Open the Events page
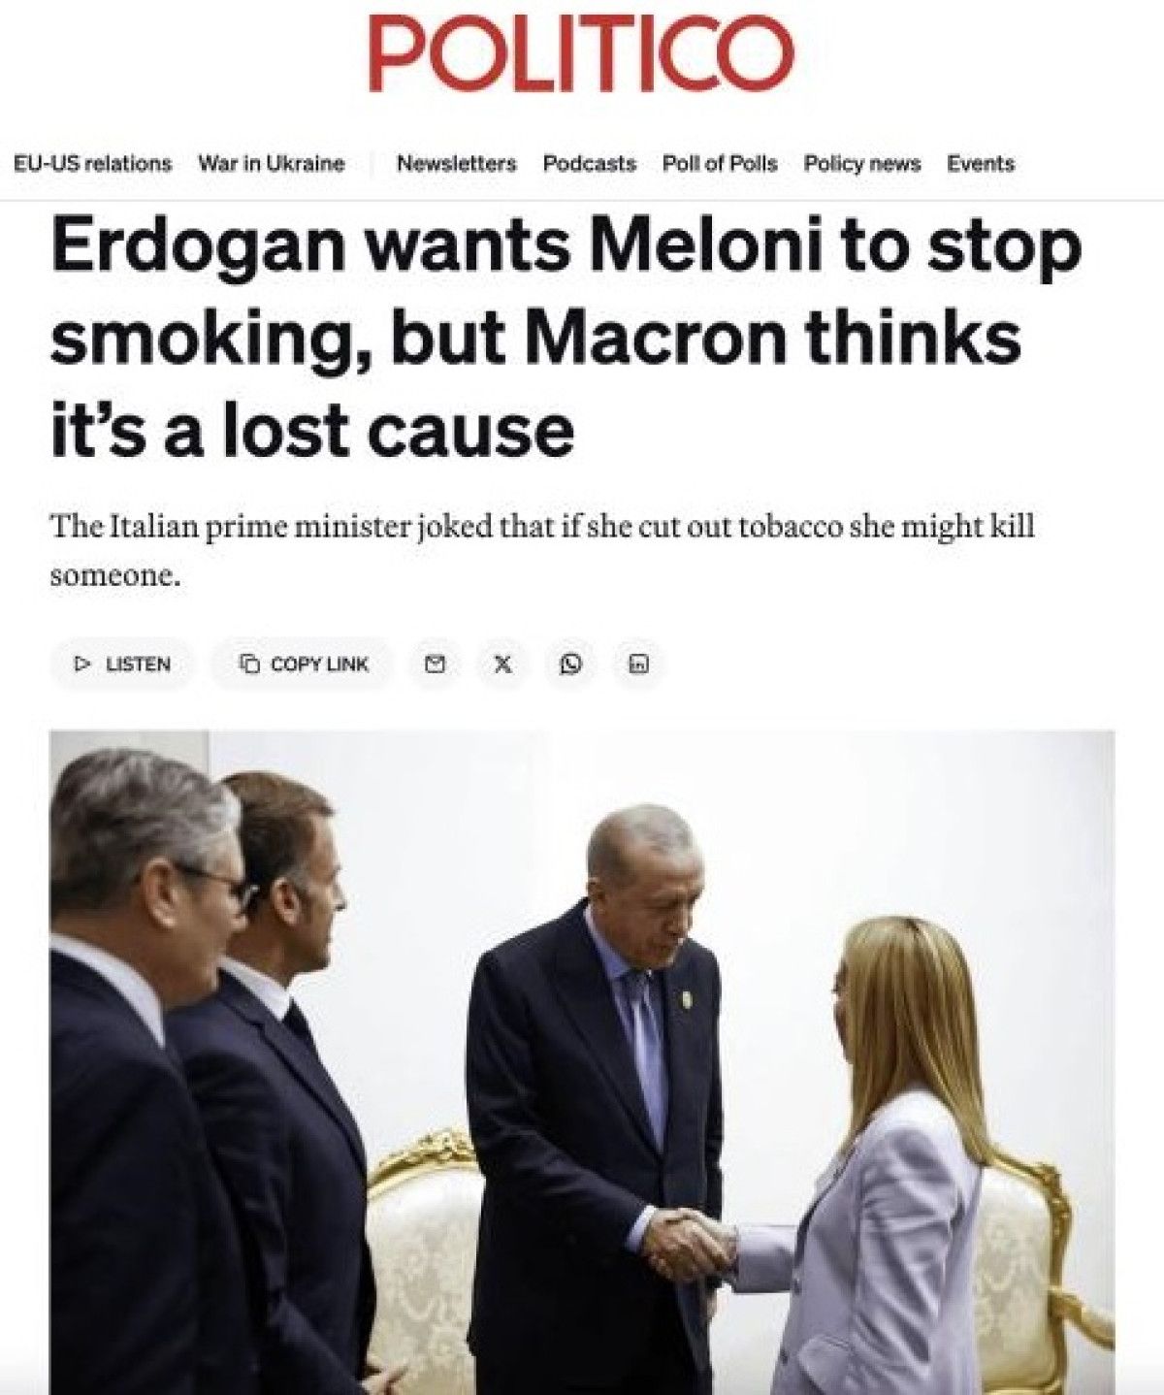The width and height of the screenshot is (1164, 1395). [x=981, y=164]
